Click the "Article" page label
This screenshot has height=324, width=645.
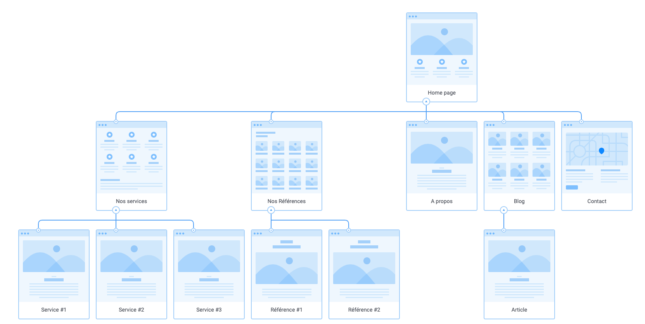(519, 310)
